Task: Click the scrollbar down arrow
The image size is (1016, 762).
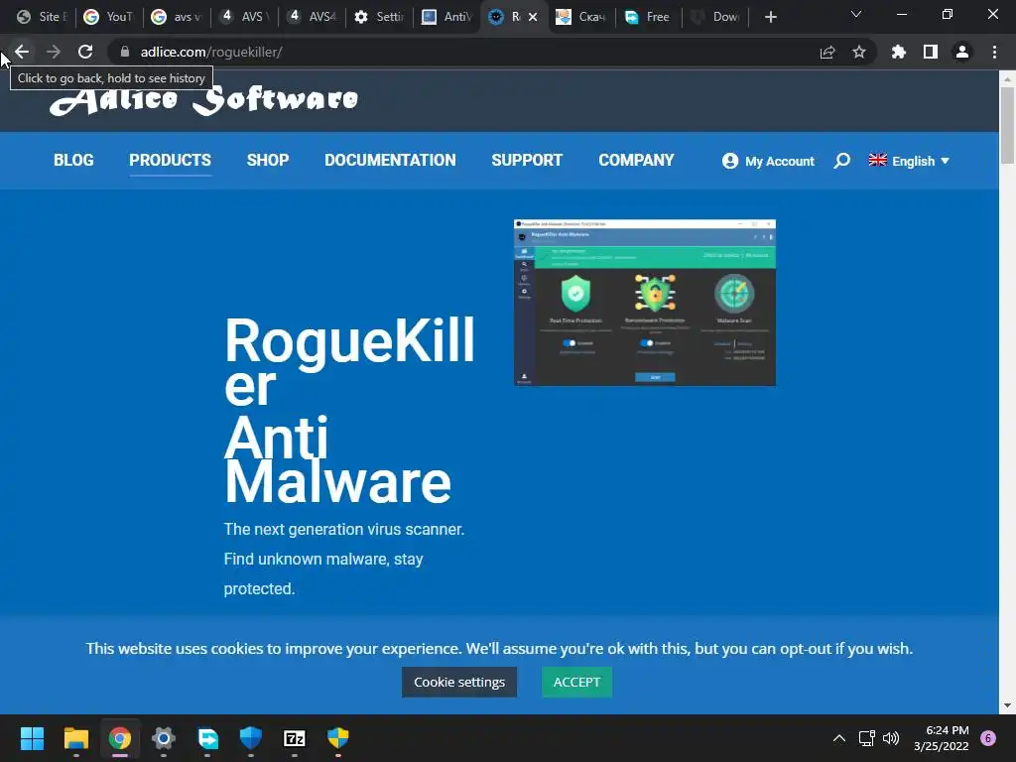Action: [x=1007, y=705]
